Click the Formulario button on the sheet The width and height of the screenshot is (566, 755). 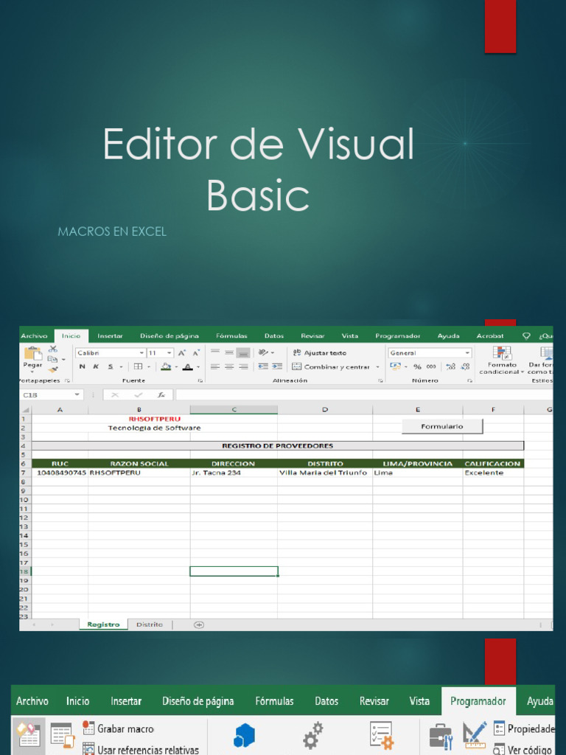point(442,426)
